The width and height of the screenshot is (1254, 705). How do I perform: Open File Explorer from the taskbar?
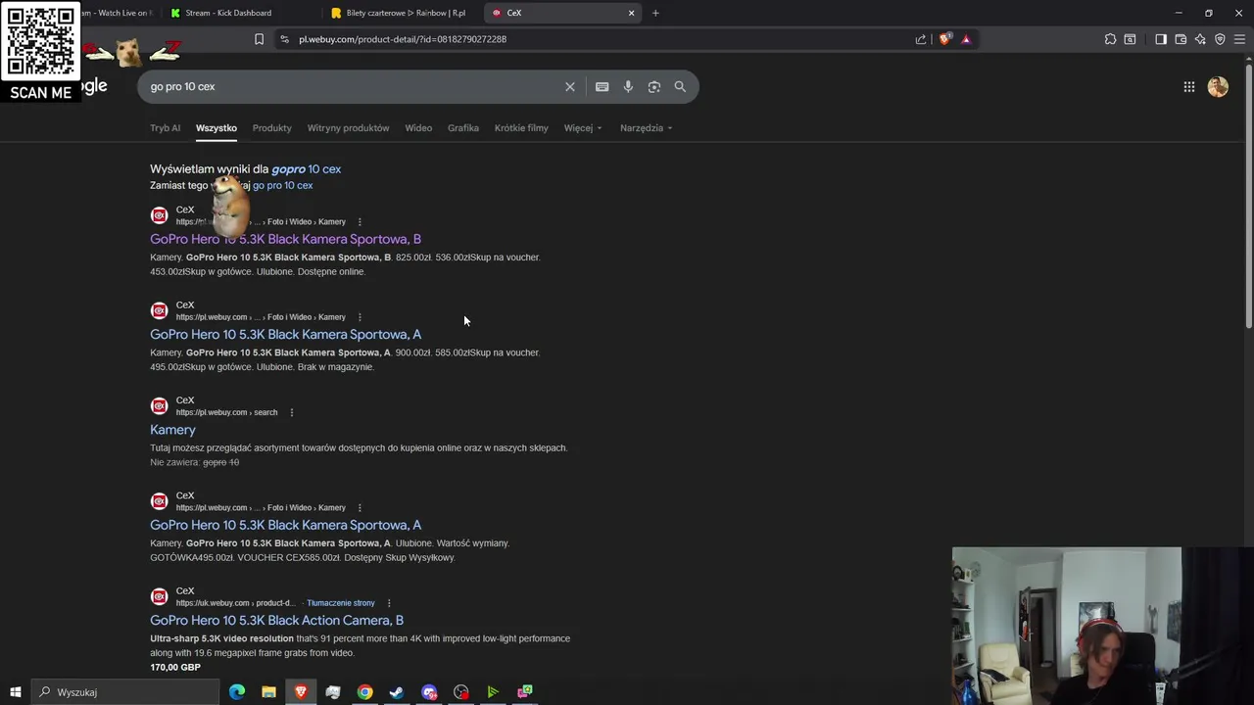coord(268,692)
